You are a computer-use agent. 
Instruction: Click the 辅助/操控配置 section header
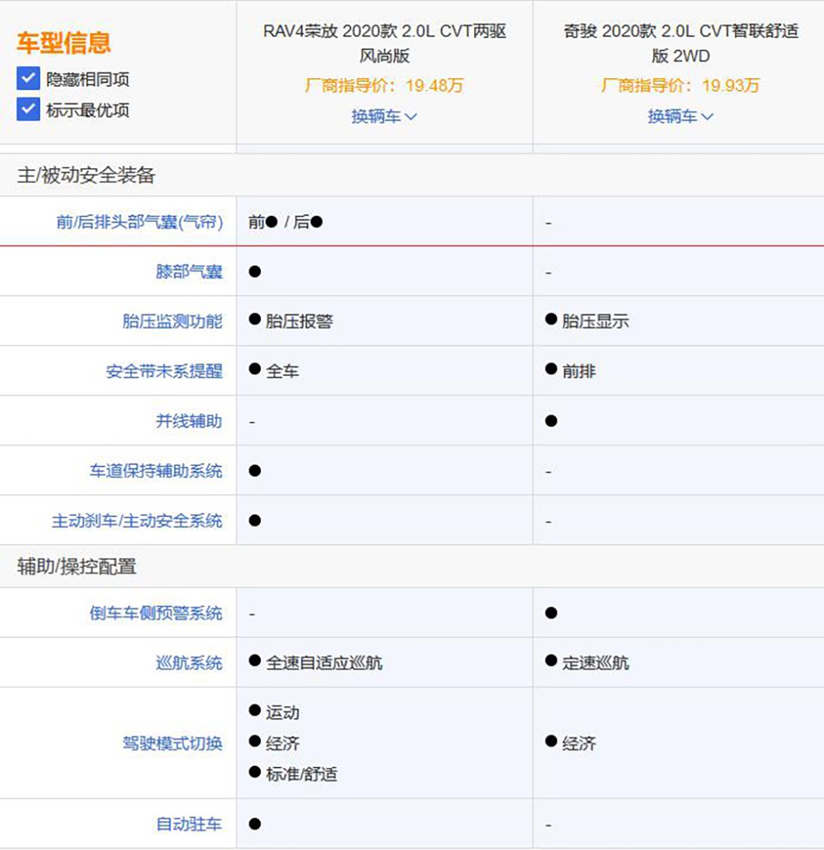click(x=76, y=567)
